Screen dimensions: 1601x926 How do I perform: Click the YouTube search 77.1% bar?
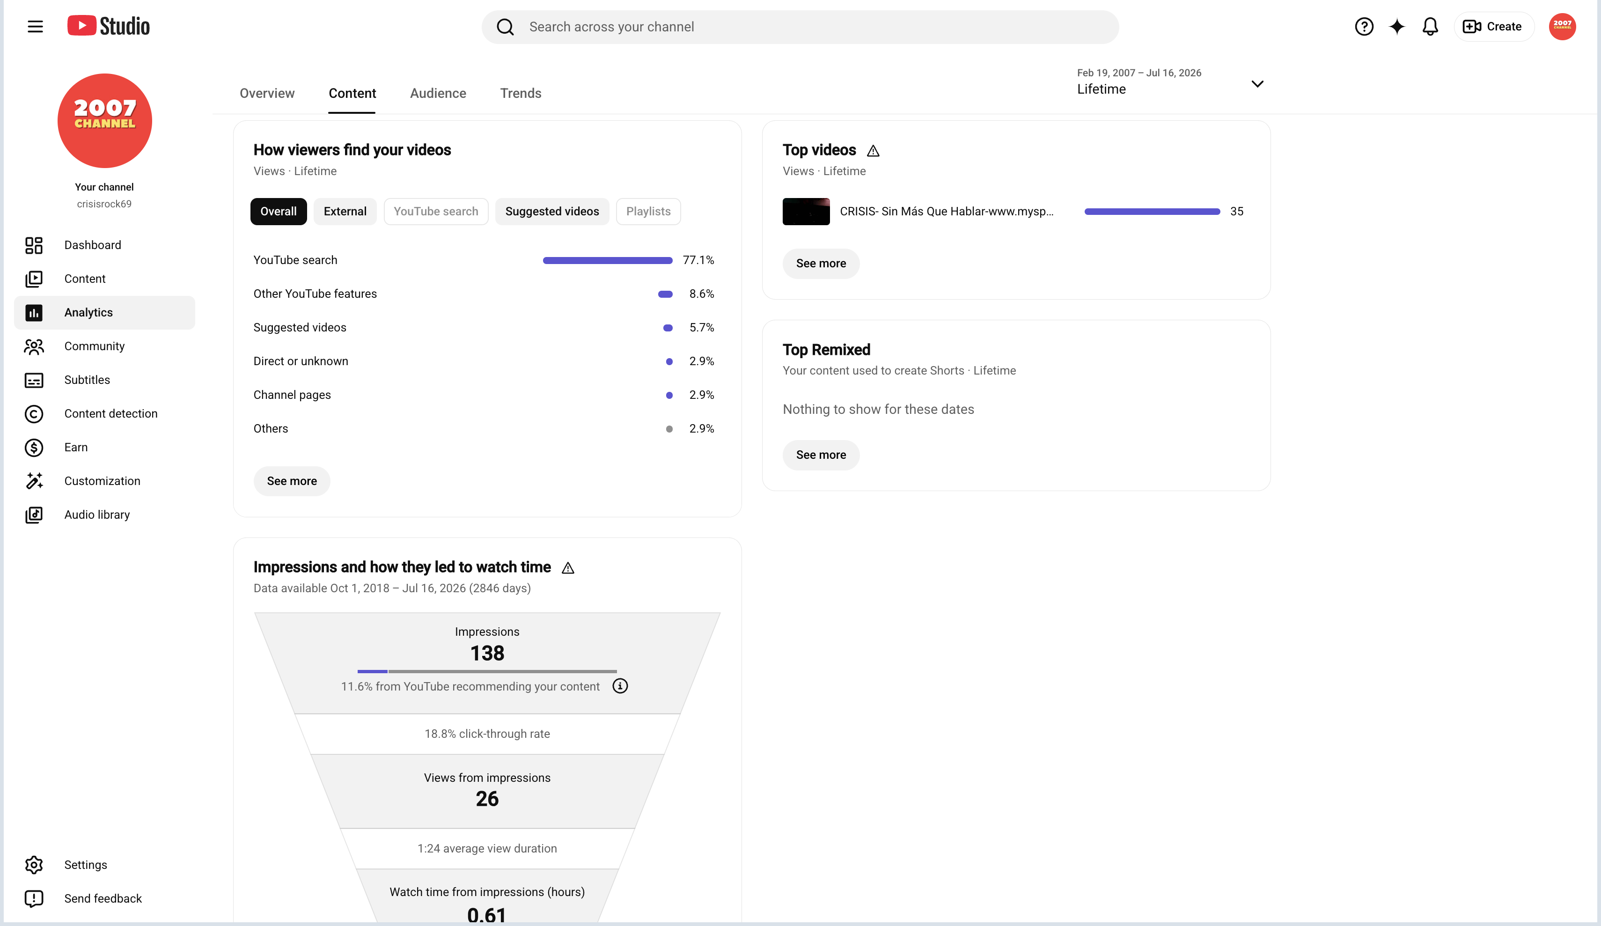(607, 261)
